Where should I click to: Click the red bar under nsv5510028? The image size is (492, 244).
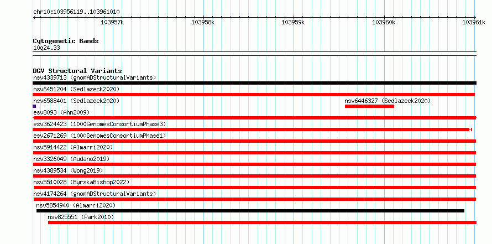pyautogui.click(x=254, y=188)
